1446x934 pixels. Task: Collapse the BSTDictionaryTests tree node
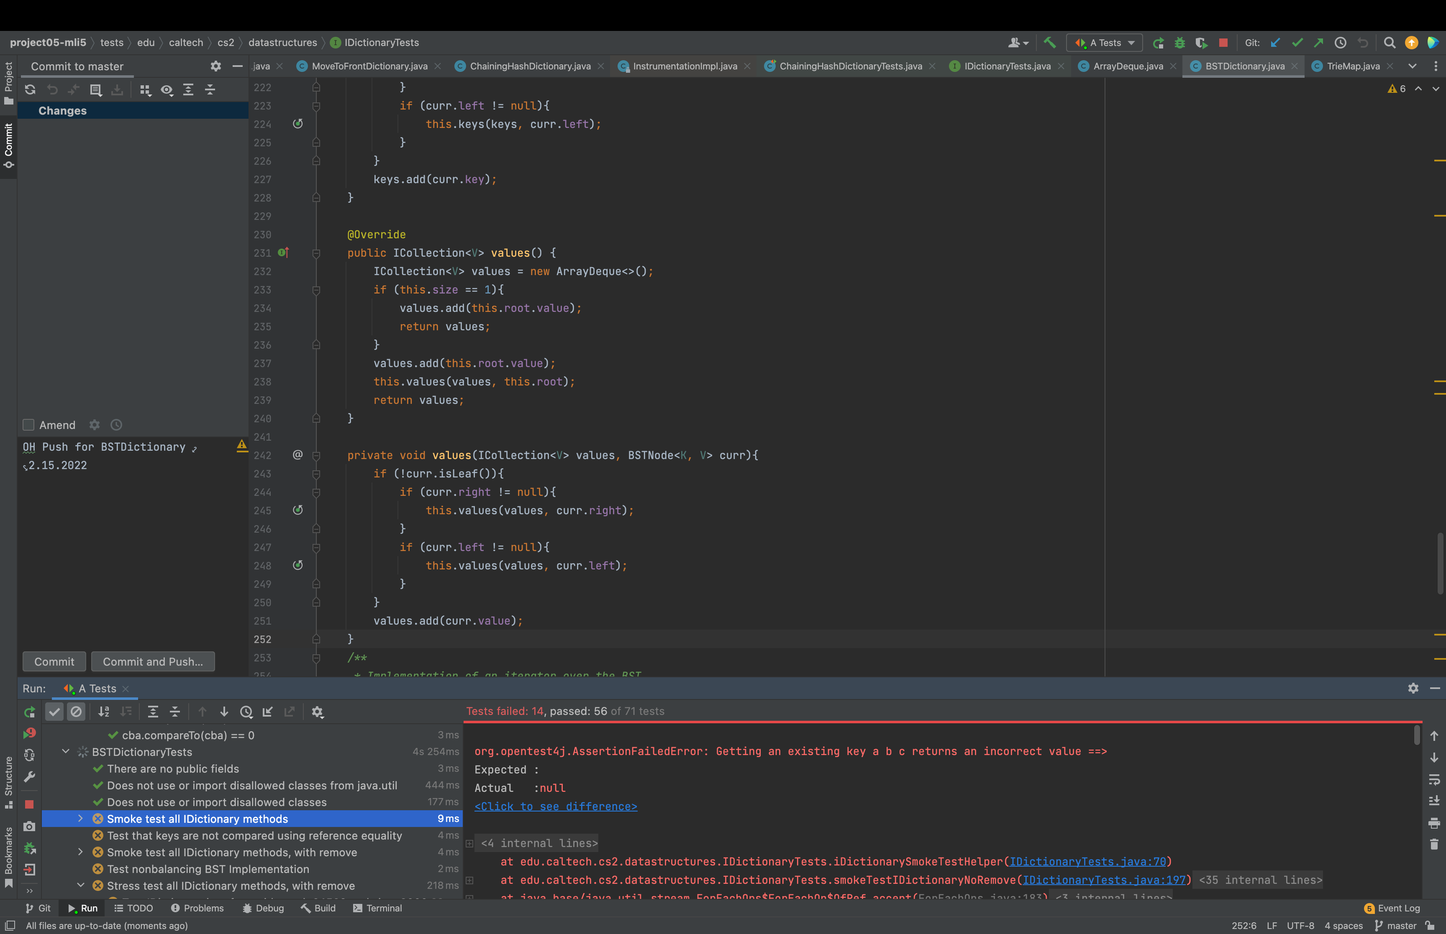[66, 751]
